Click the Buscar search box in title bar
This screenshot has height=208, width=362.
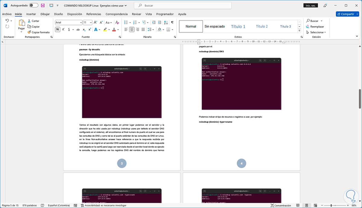(183, 5)
